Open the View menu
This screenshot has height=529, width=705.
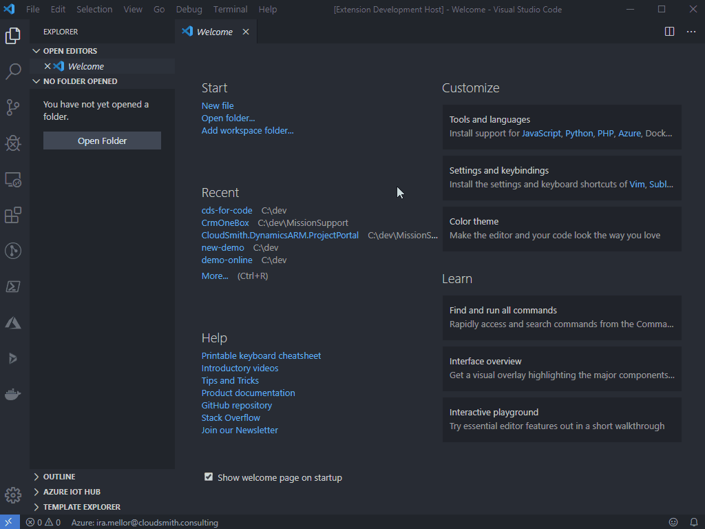pos(133,9)
